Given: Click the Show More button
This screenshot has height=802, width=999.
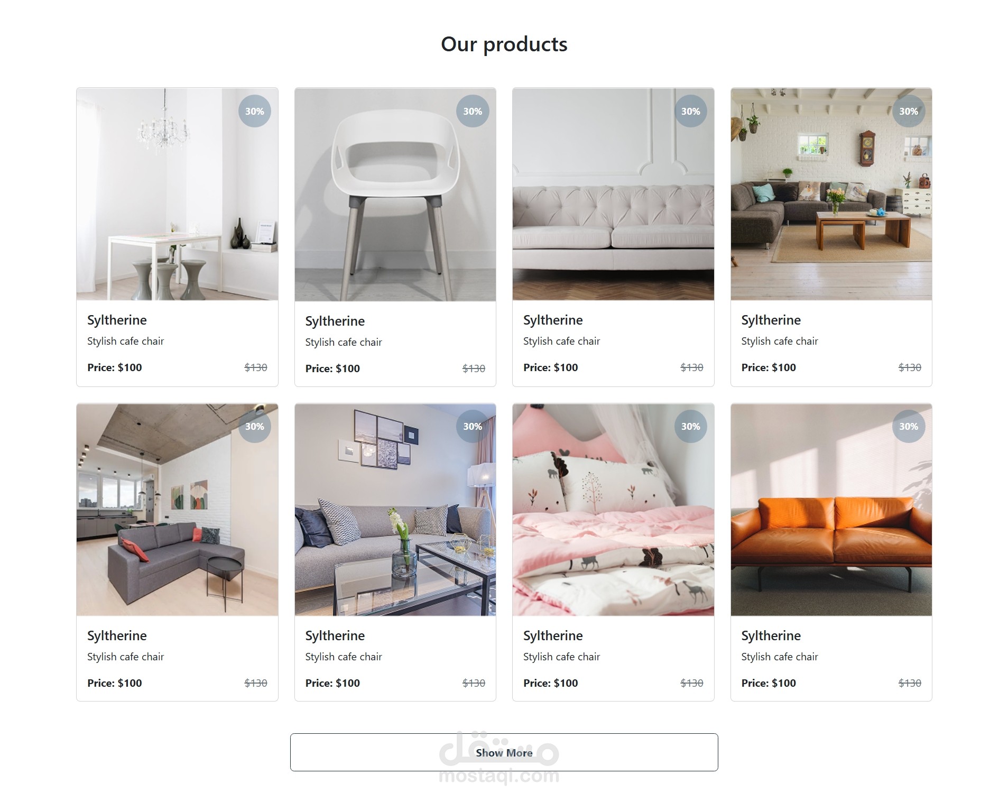Looking at the screenshot, I should [504, 752].
